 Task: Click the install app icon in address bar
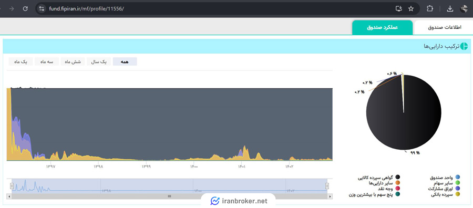click(x=399, y=9)
